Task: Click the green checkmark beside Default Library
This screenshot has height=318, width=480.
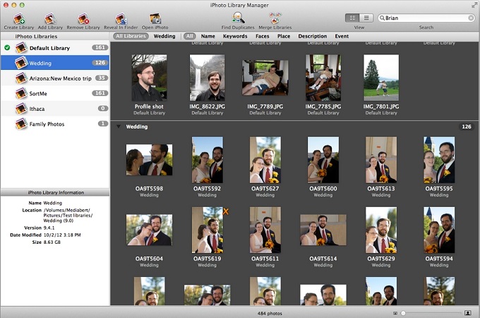Action: tap(7, 47)
